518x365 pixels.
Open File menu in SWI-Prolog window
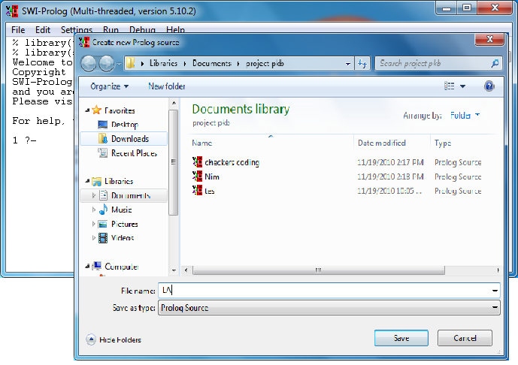point(18,30)
